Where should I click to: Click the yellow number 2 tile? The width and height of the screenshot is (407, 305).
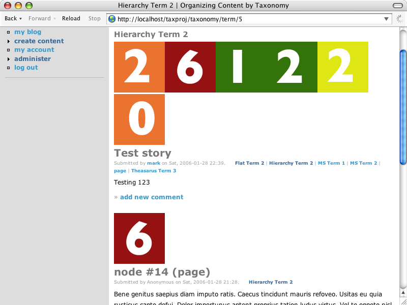point(343,67)
